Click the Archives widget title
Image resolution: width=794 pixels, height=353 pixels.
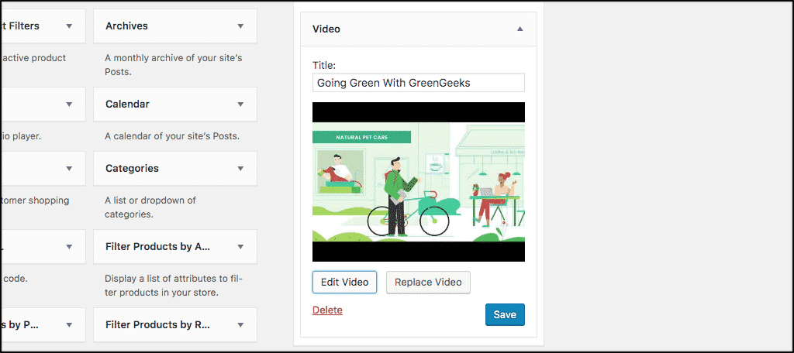coord(126,26)
